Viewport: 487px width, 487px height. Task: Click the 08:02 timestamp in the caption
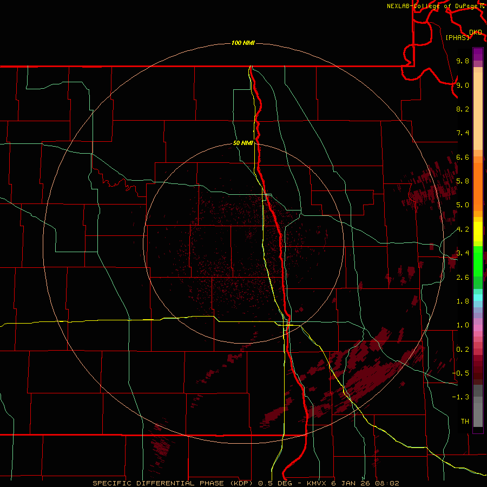(x=387, y=483)
